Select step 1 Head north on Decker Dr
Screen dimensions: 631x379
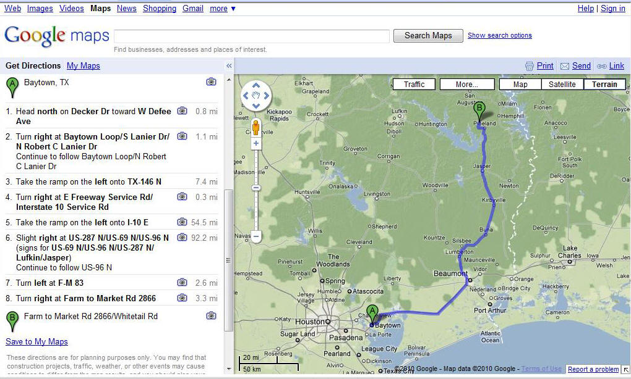[x=111, y=116]
